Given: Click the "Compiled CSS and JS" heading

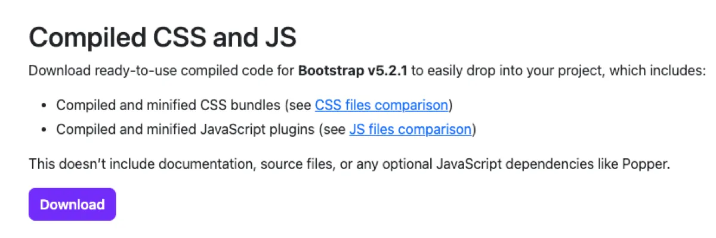Looking at the screenshot, I should point(162,38).
